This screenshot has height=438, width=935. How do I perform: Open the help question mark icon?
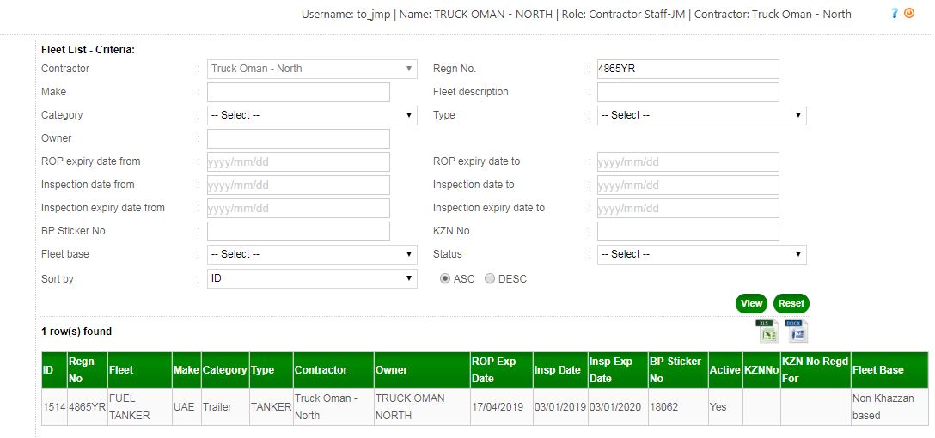[x=895, y=14]
